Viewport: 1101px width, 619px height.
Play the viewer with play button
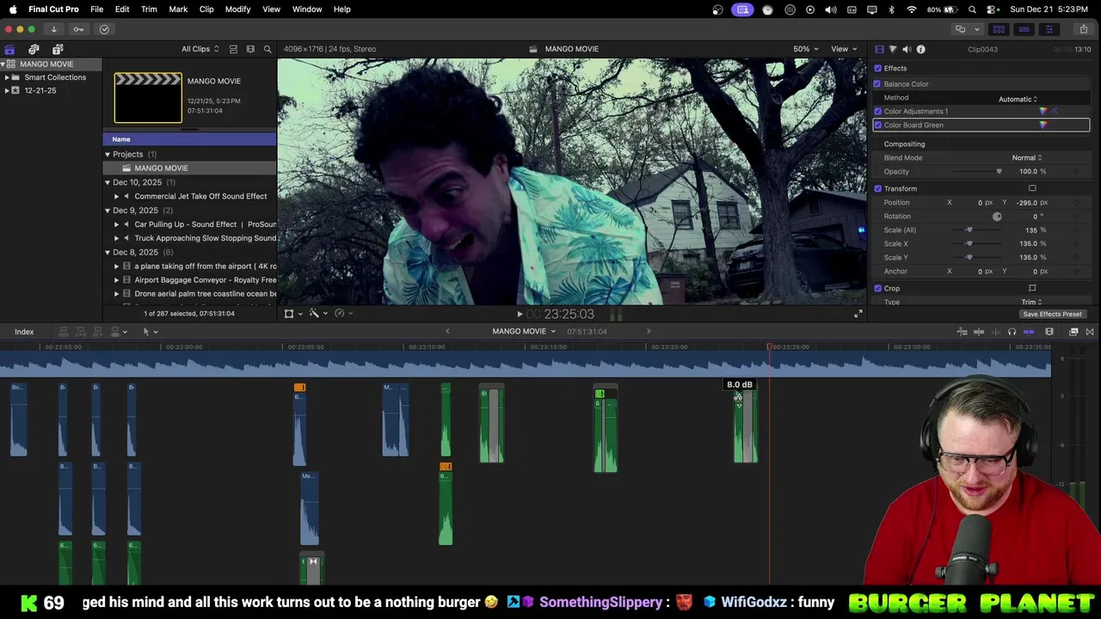pyautogui.click(x=520, y=315)
